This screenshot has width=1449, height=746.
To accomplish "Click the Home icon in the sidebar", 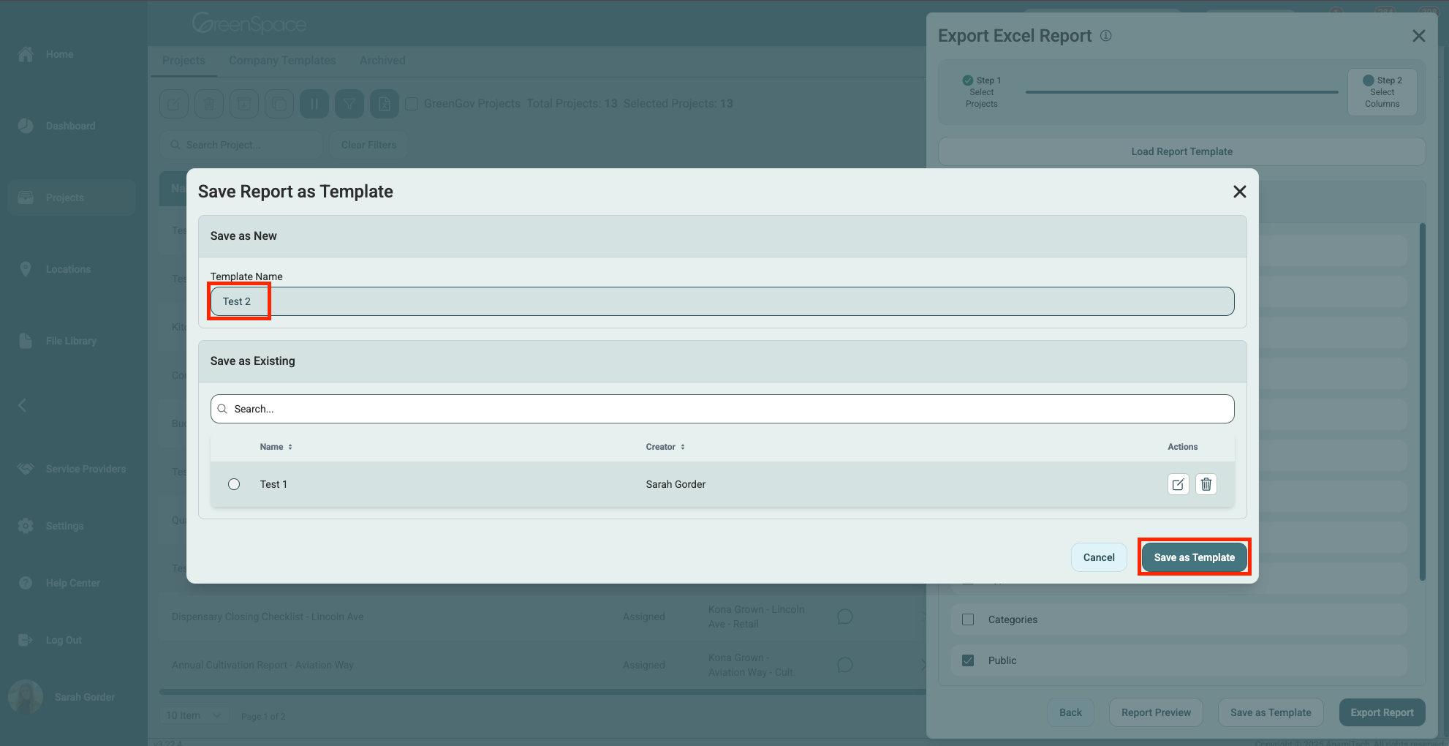I will (26, 54).
